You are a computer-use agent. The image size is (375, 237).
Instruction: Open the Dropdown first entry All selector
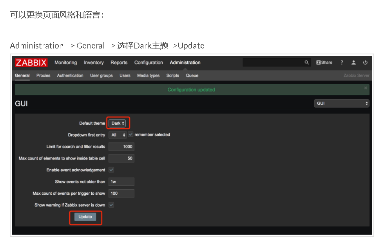click(x=118, y=135)
